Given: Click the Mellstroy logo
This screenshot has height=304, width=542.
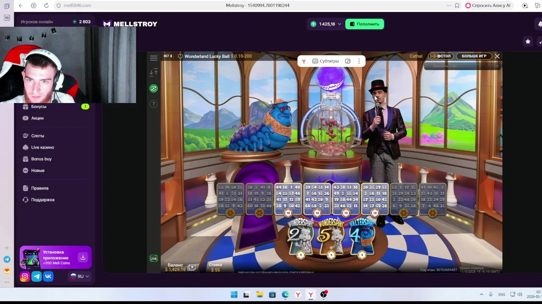Looking at the screenshot, I should [130, 24].
